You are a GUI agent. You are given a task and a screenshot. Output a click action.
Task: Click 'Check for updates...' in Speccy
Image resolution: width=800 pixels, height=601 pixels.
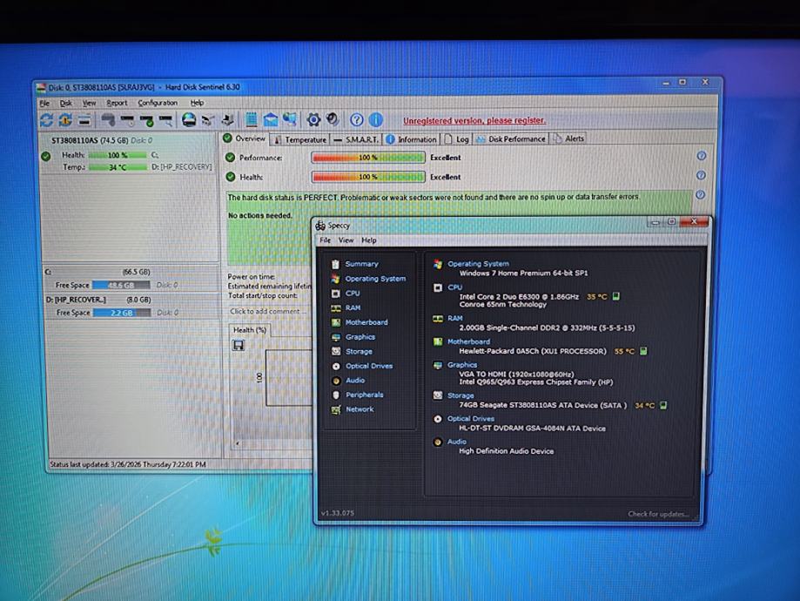point(658,514)
